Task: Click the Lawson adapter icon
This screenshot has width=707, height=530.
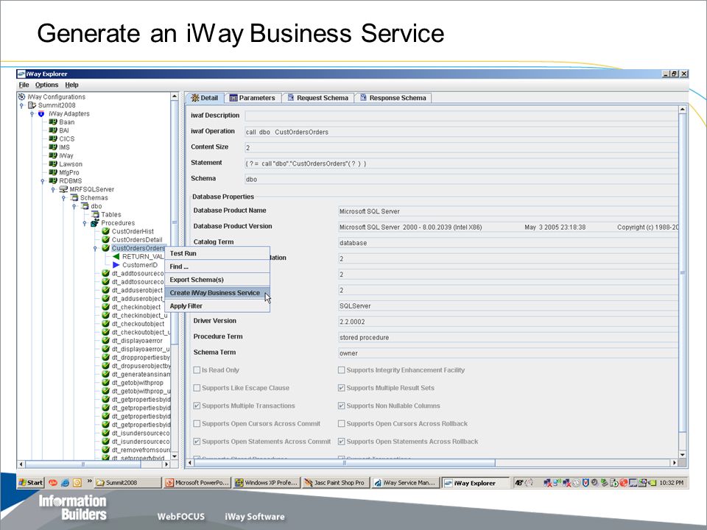Action: click(x=53, y=164)
